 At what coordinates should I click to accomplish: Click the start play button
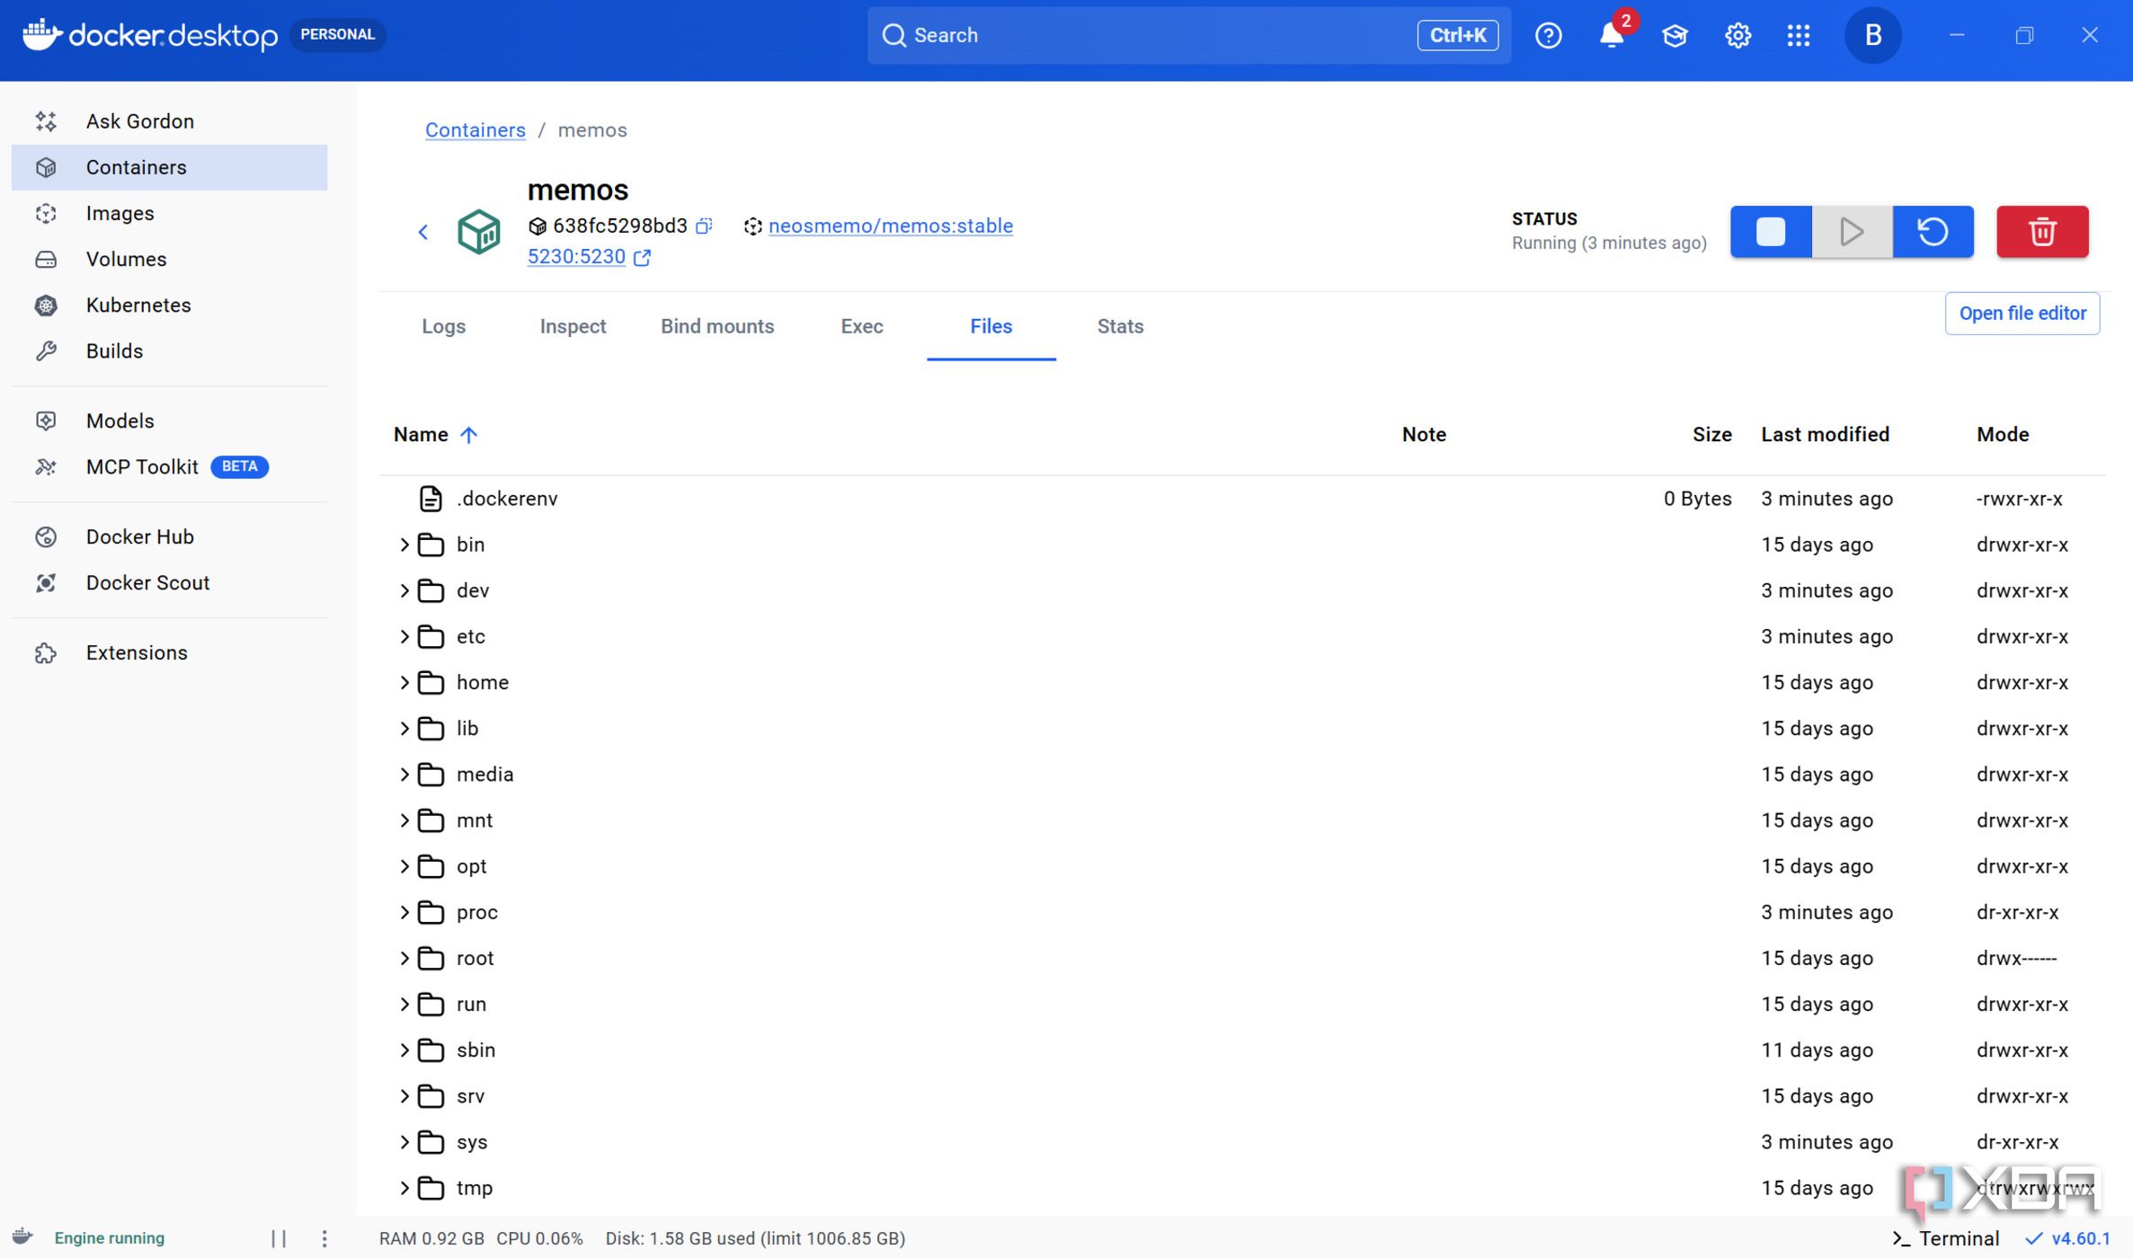pos(1852,232)
